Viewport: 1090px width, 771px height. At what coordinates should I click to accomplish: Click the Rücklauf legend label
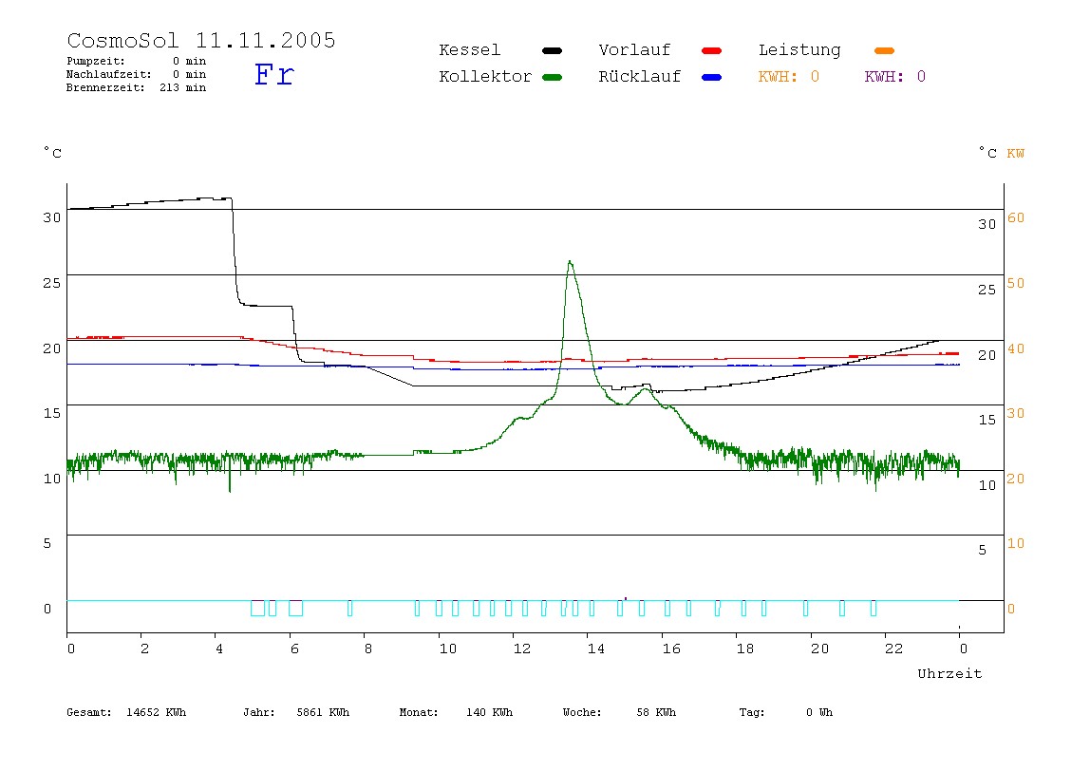tap(640, 77)
